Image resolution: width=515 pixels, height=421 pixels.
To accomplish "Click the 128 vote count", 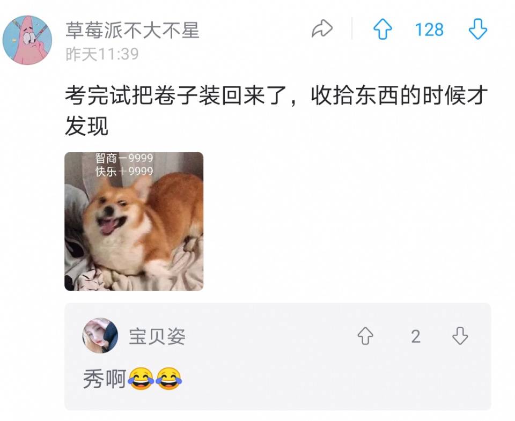I will [x=429, y=29].
